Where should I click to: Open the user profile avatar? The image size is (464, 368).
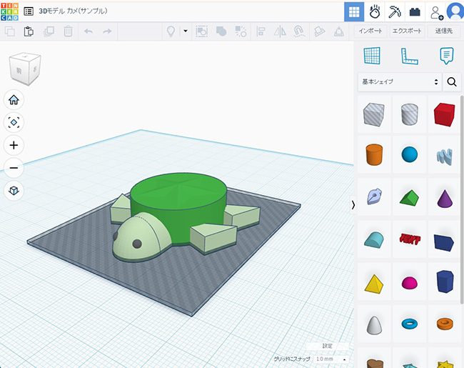[455, 12]
